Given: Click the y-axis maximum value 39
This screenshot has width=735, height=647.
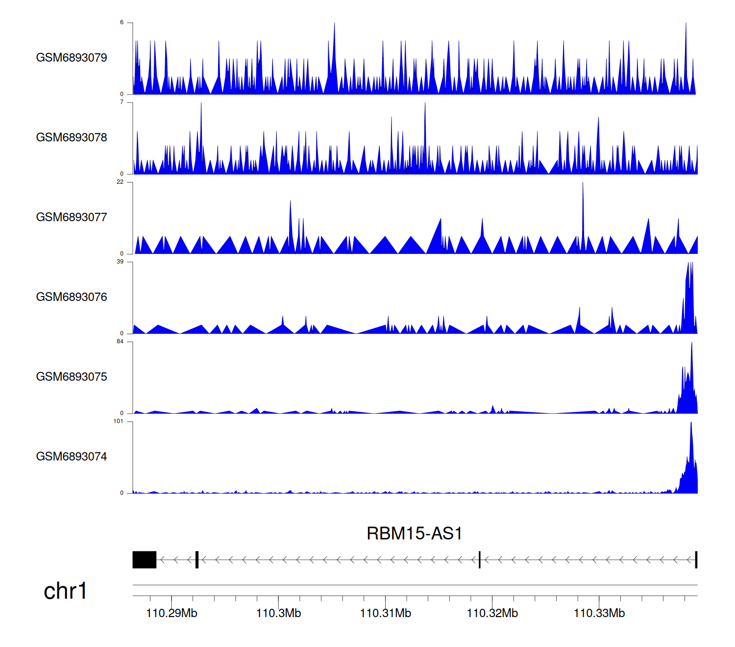Looking at the screenshot, I should click(x=120, y=262).
